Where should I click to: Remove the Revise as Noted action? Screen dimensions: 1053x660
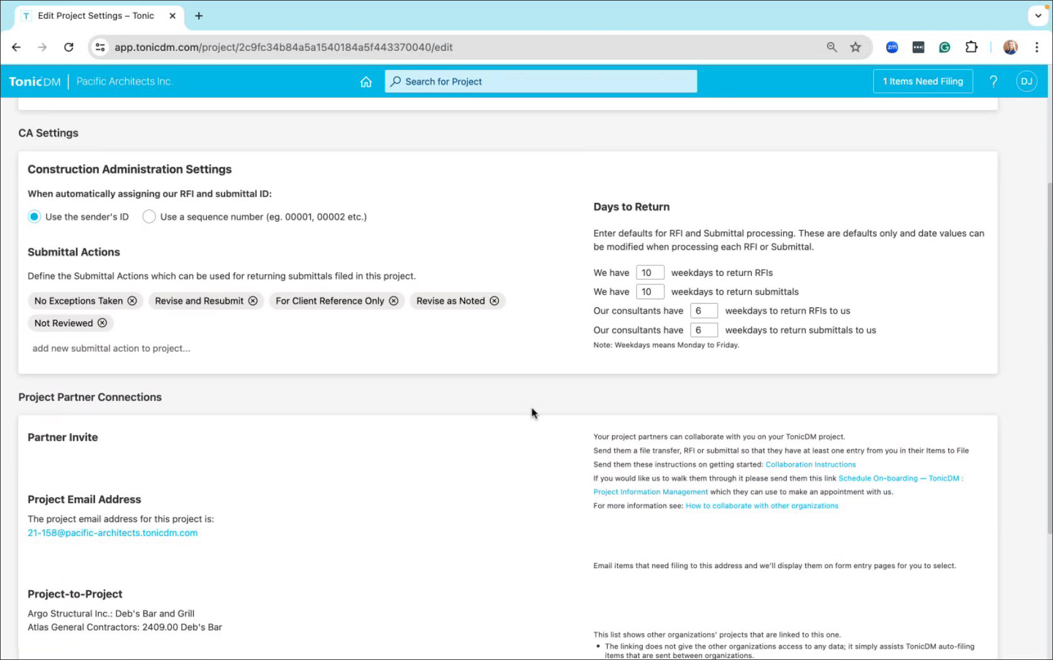494,301
